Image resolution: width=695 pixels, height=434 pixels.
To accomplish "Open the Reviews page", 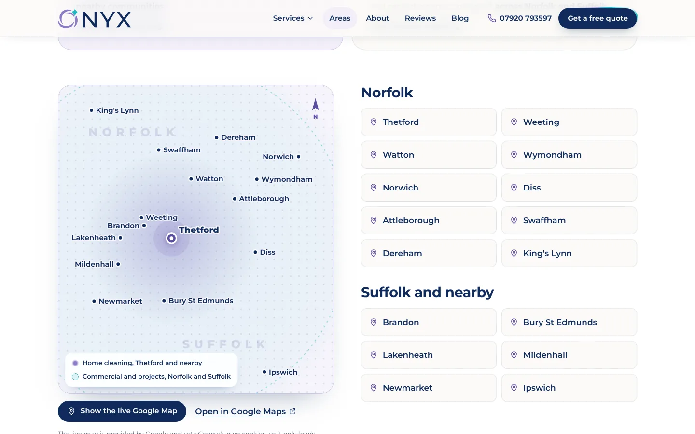I will (420, 18).
